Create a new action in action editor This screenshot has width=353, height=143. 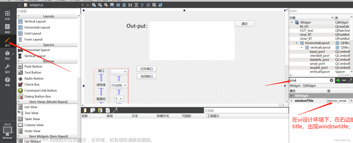85,110
